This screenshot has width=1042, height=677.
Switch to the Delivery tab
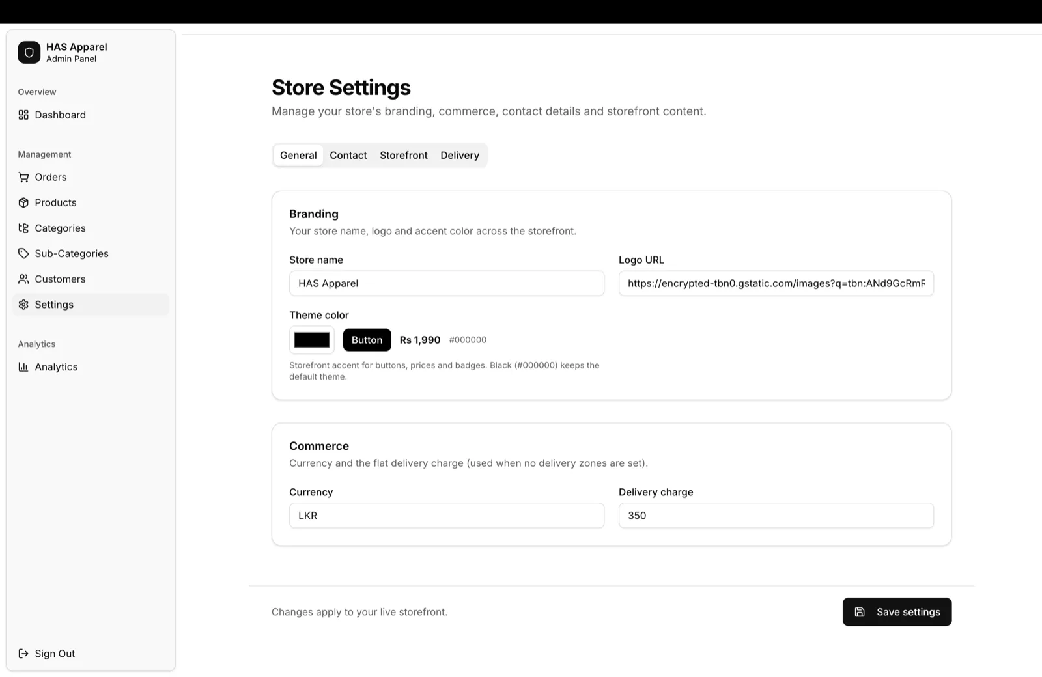460,155
